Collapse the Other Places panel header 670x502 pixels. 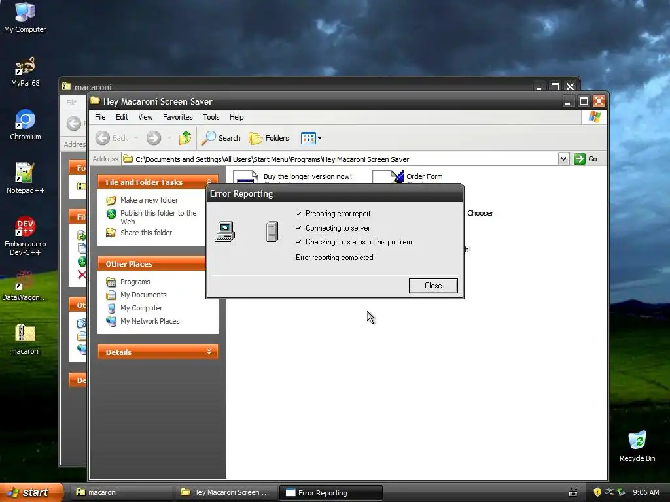(152, 264)
